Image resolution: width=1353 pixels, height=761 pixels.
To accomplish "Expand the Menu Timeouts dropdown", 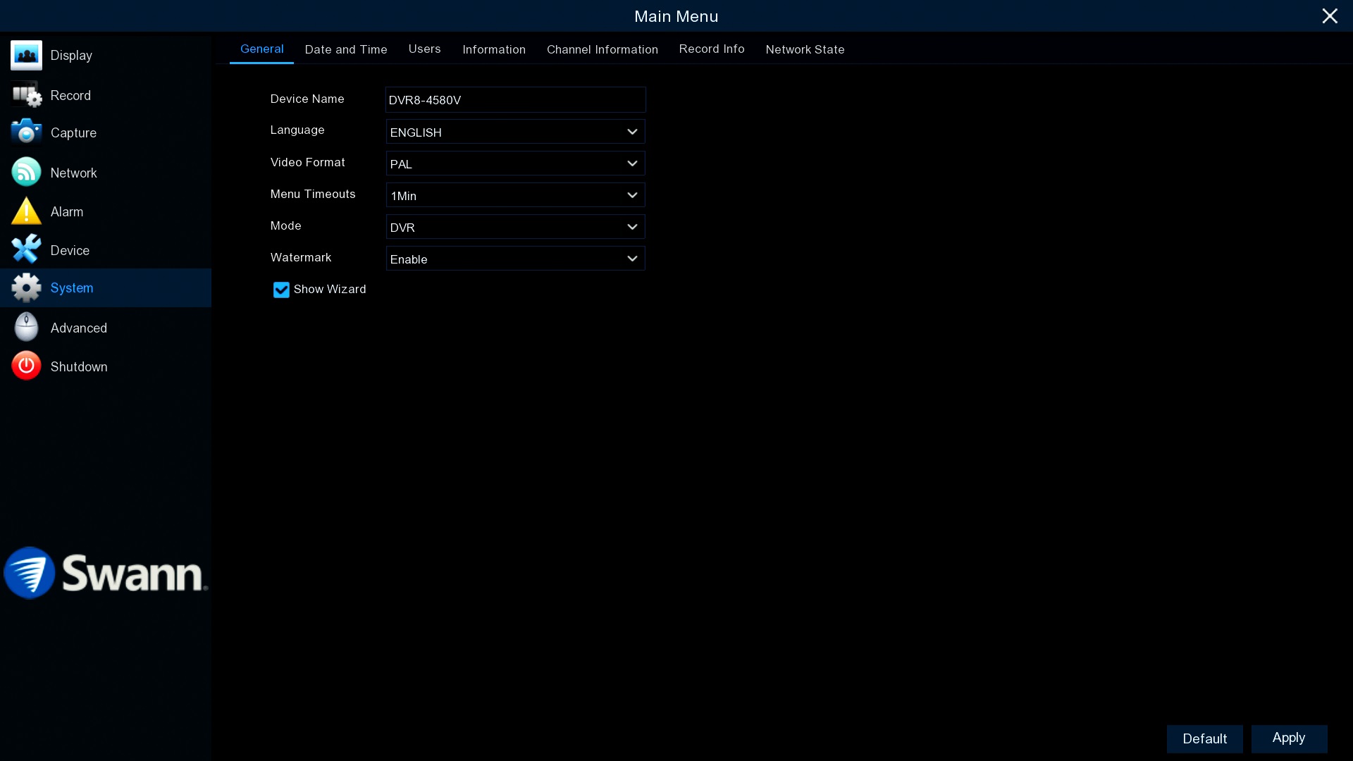I will point(515,195).
